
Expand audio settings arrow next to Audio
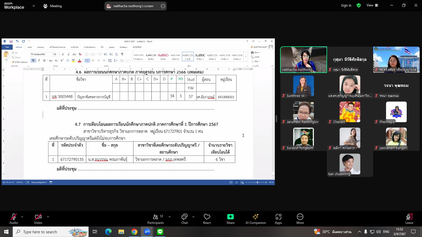(22, 217)
